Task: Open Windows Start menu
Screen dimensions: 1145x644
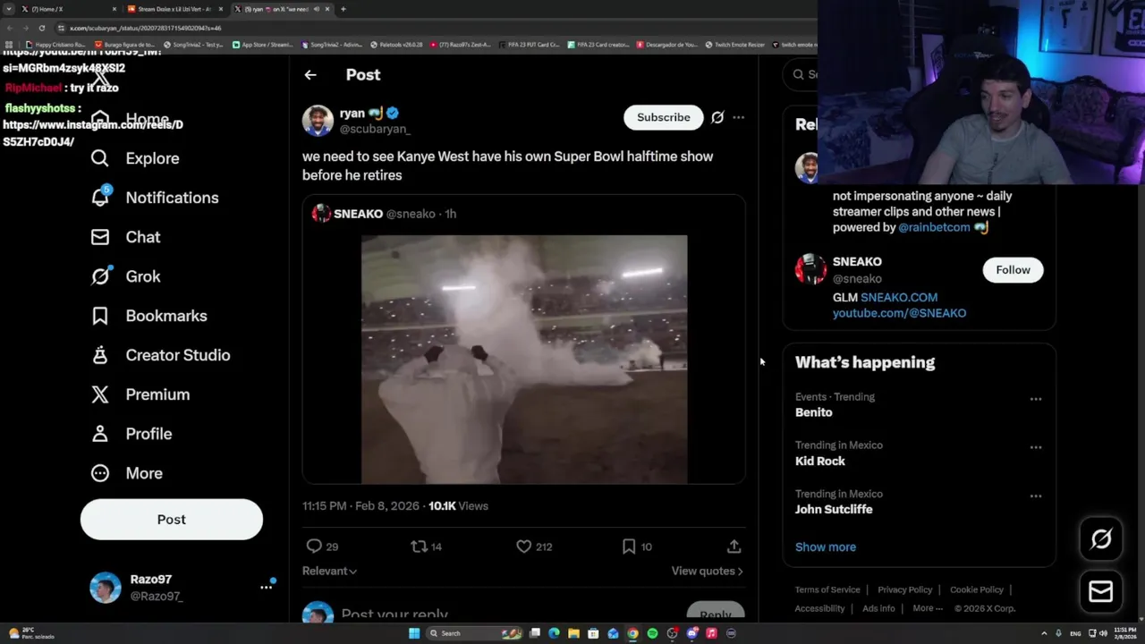Action: [x=414, y=633]
